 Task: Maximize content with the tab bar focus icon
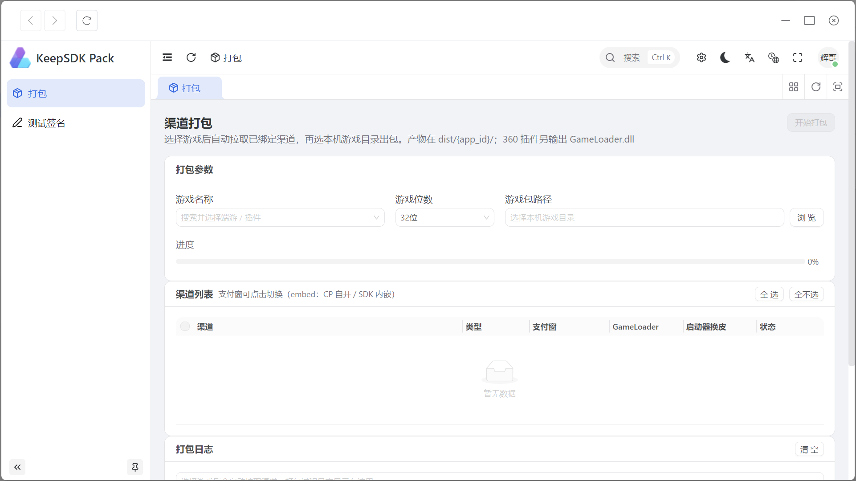click(838, 87)
